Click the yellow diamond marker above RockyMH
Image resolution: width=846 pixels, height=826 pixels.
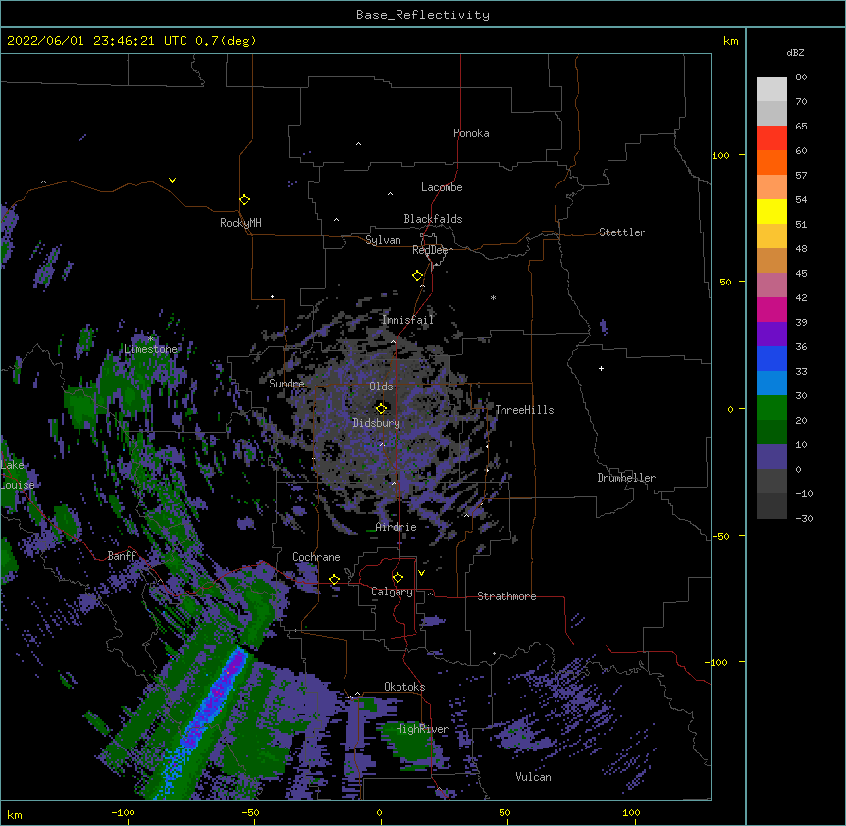tap(245, 200)
